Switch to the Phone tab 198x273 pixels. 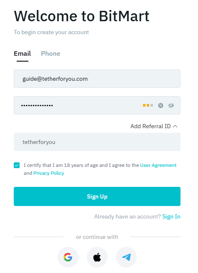pos(50,54)
